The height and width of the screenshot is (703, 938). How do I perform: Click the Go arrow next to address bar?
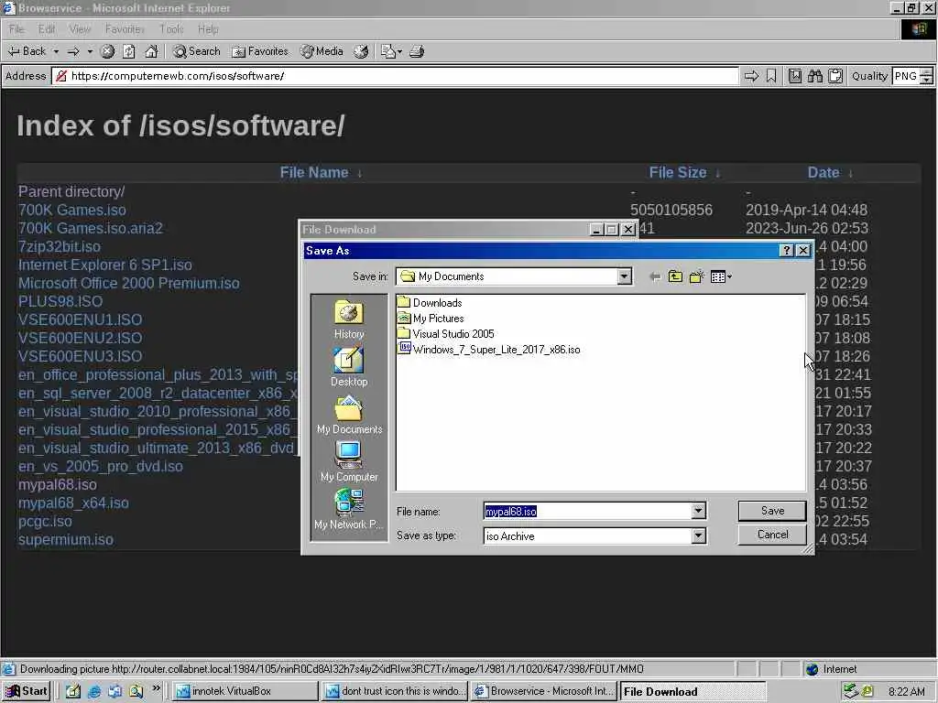click(x=751, y=76)
